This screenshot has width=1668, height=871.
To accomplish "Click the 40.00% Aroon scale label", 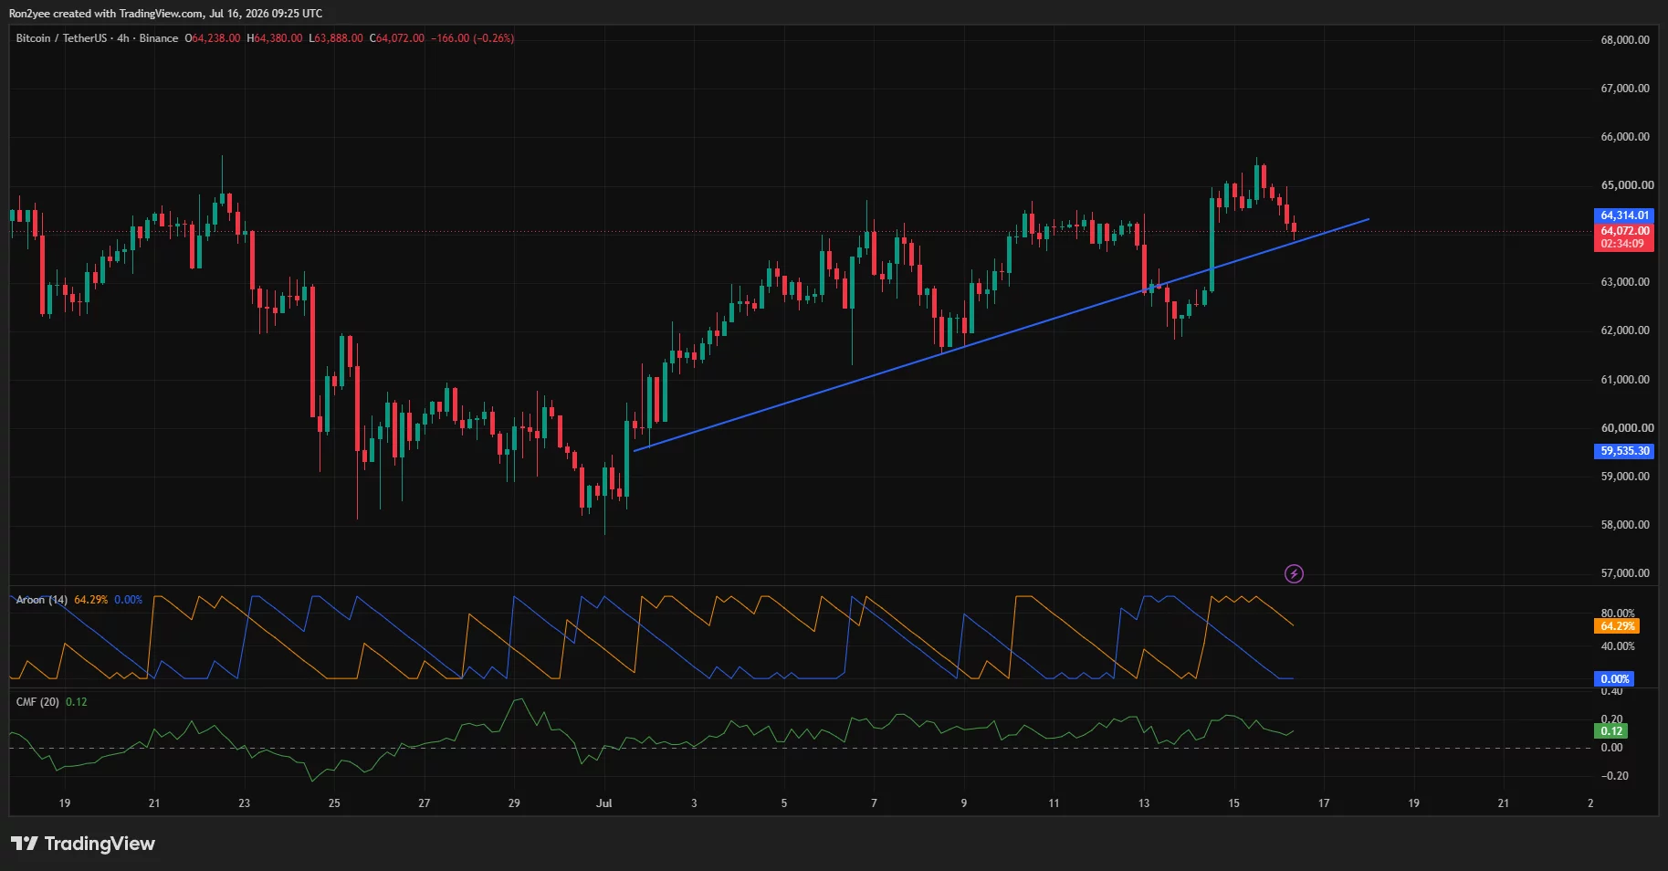I will (1618, 646).
